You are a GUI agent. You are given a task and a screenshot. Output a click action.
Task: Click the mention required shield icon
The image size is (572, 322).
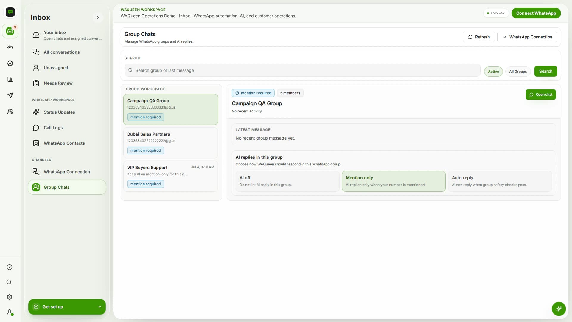237,93
